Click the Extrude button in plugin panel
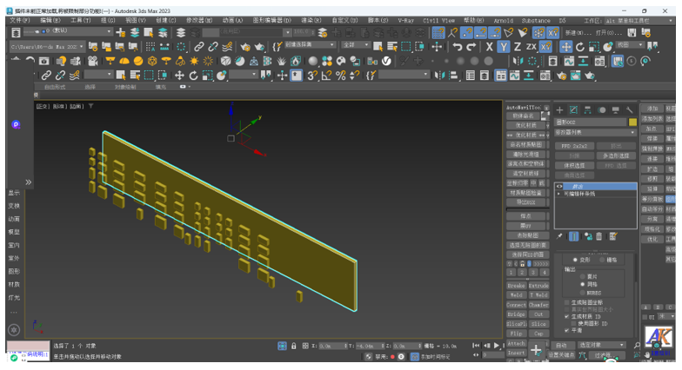Screen dimensions: 682x370 [x=538, y=286]
